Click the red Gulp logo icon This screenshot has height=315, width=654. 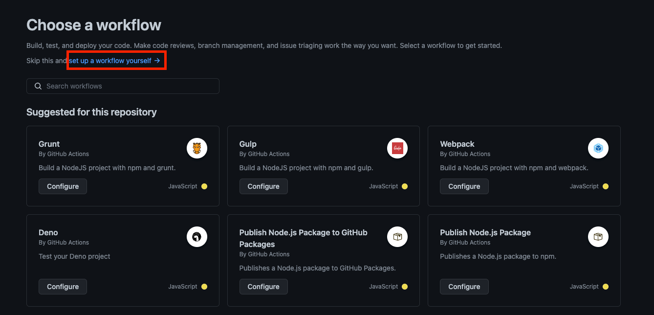point(397,148)
